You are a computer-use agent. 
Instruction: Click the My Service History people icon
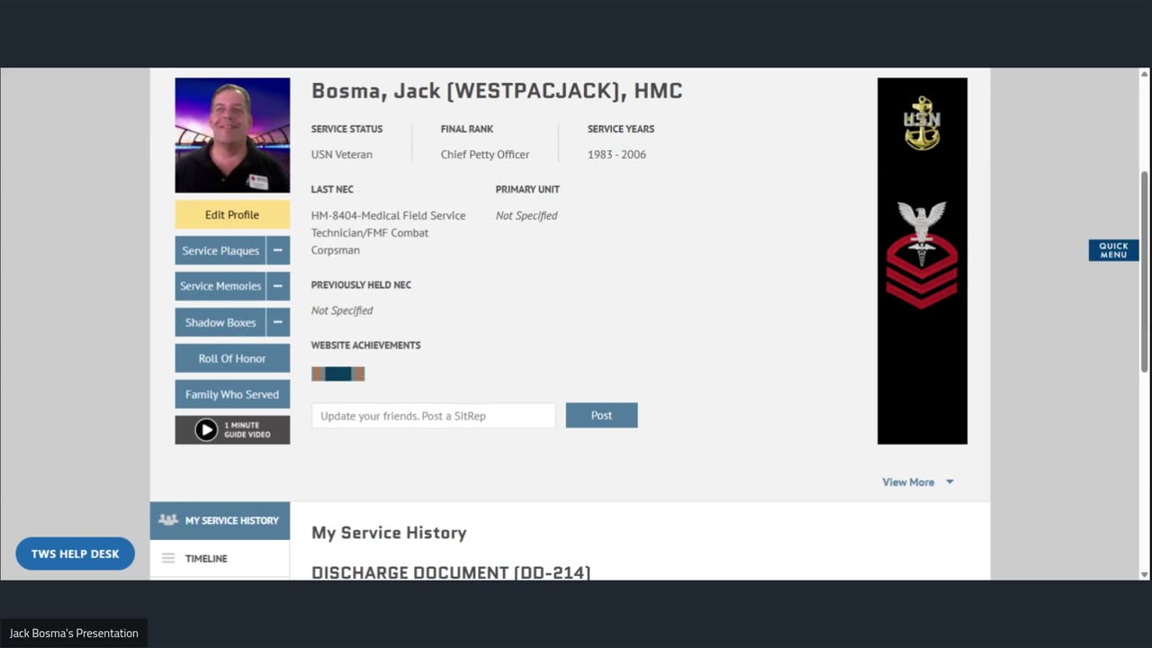tap(168, 520)
